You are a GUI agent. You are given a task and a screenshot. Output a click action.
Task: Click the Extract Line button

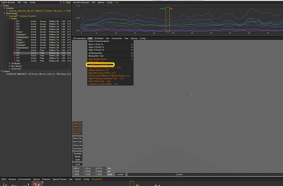coord(77,145)
